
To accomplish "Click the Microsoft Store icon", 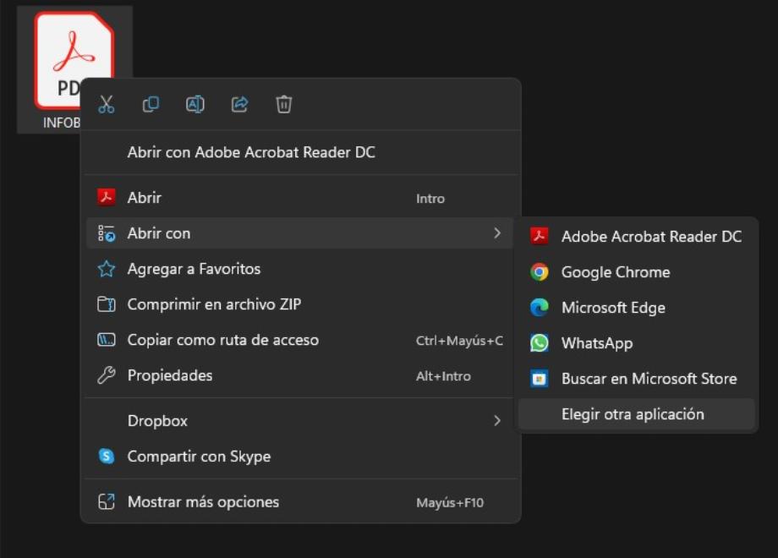I will coord(540,379).
